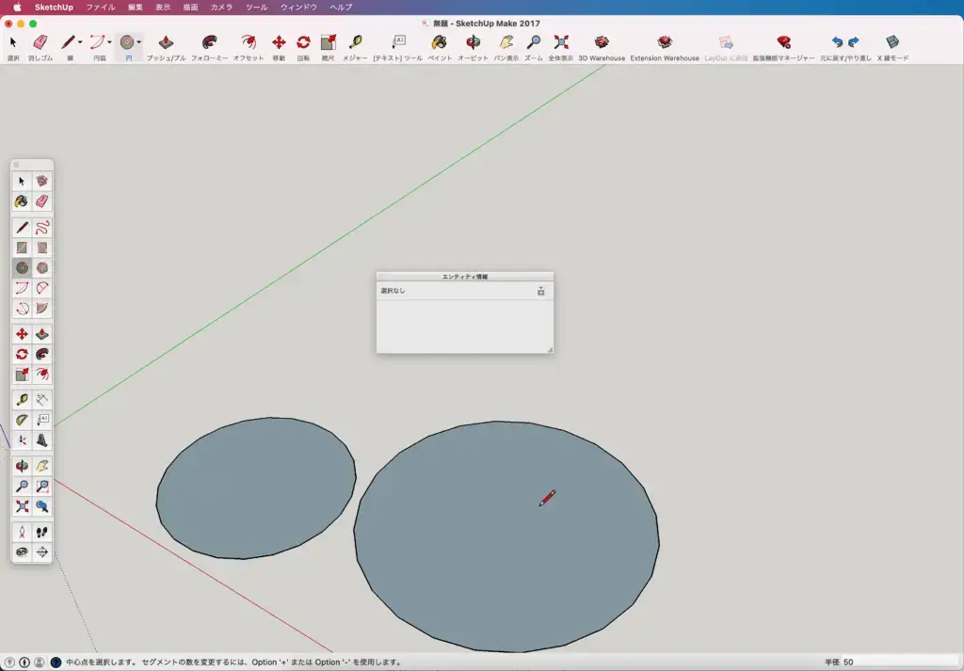
Task: Select Position Camera tool in palette
Action: click(x=22, y=532)
